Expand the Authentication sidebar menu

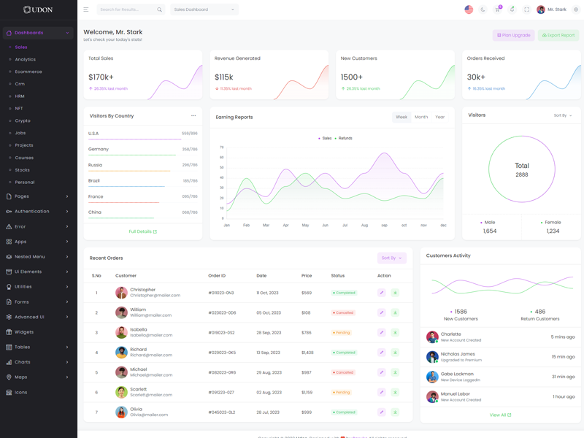pos(38,212)
